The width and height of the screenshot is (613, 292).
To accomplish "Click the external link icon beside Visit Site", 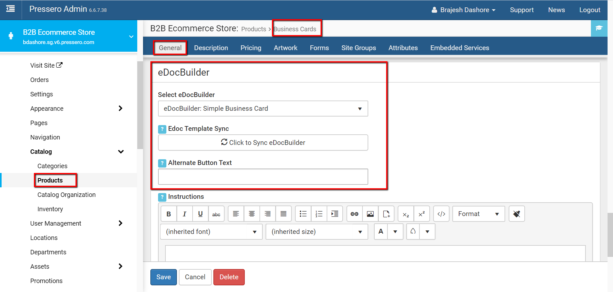I will [59, 65].
